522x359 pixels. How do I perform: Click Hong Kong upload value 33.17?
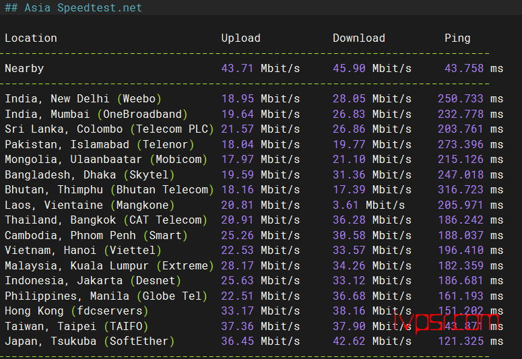coord(237,311)
